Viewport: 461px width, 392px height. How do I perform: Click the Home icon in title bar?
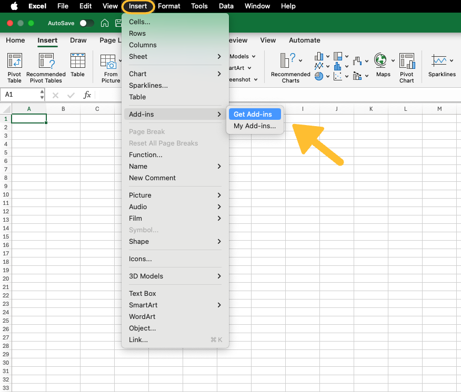pyautogui.click(x=105, y=23)
